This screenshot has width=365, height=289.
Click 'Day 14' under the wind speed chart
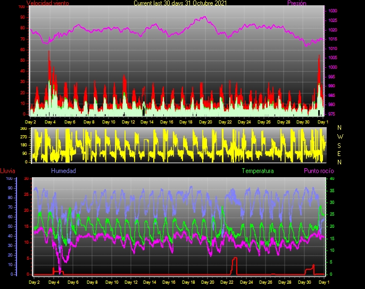tap(147, 122)
